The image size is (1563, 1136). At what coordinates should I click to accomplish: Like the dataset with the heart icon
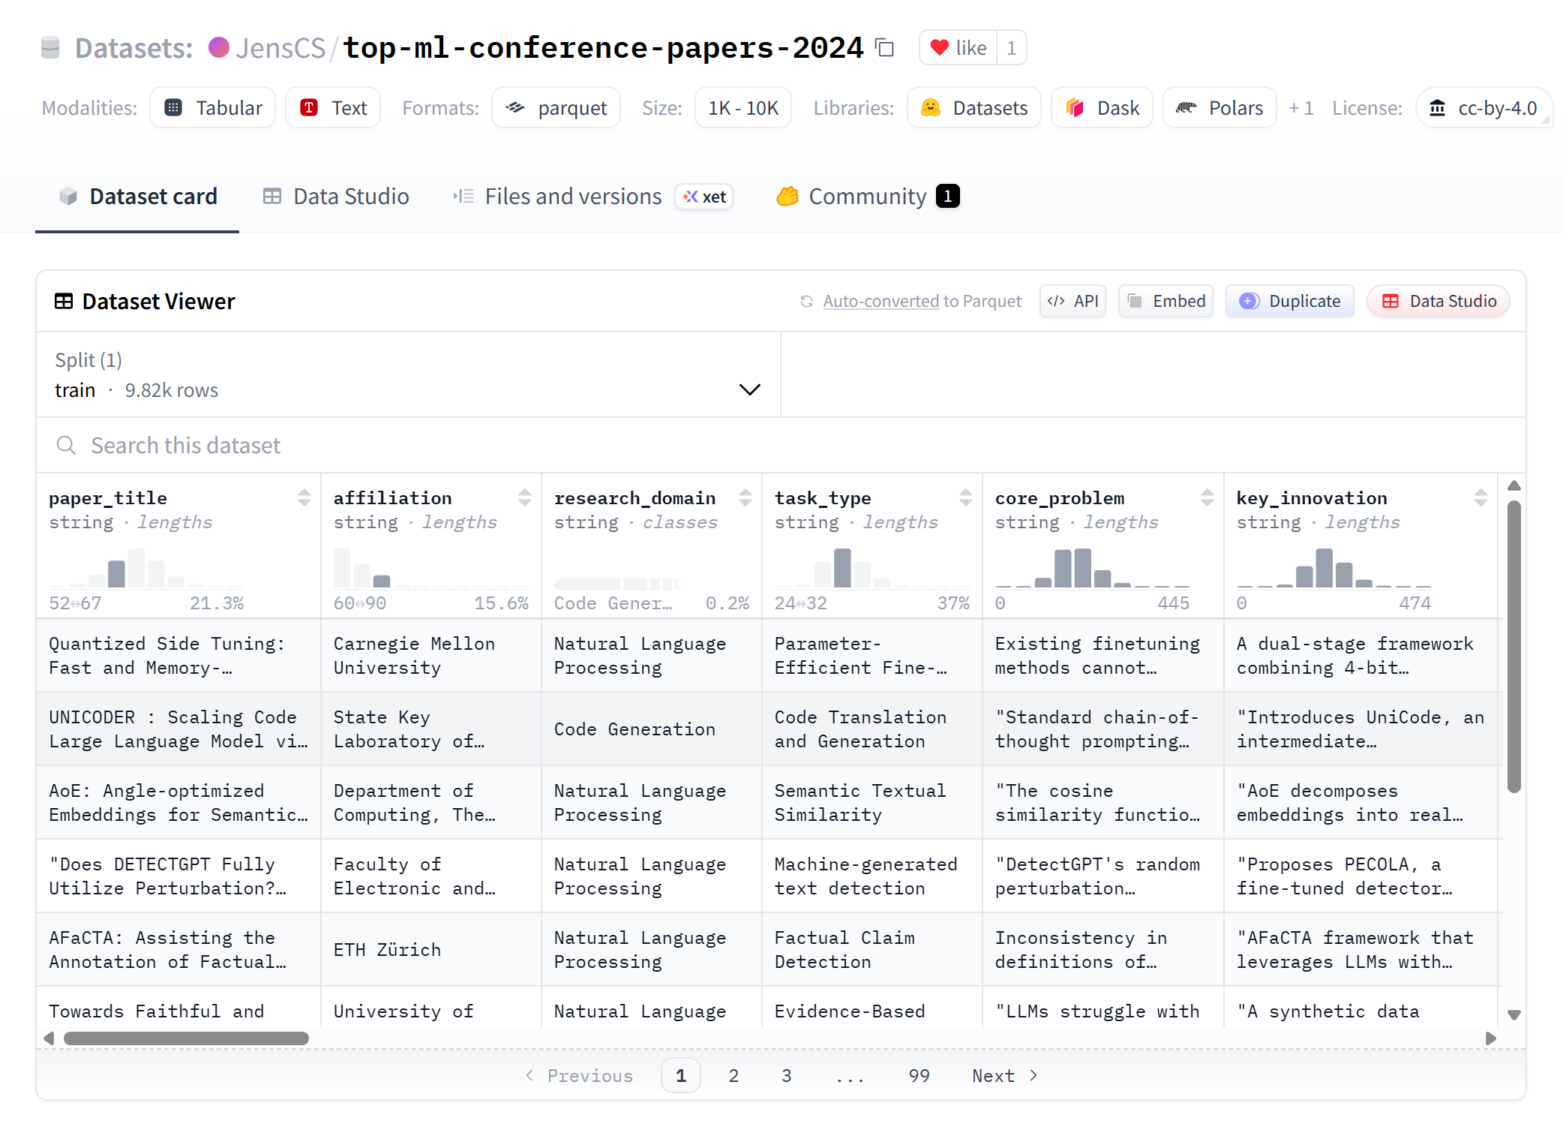click(x=958, y=48)
